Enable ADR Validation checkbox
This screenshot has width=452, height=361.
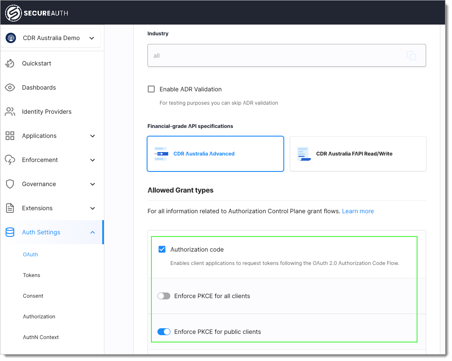click(151, 89)
